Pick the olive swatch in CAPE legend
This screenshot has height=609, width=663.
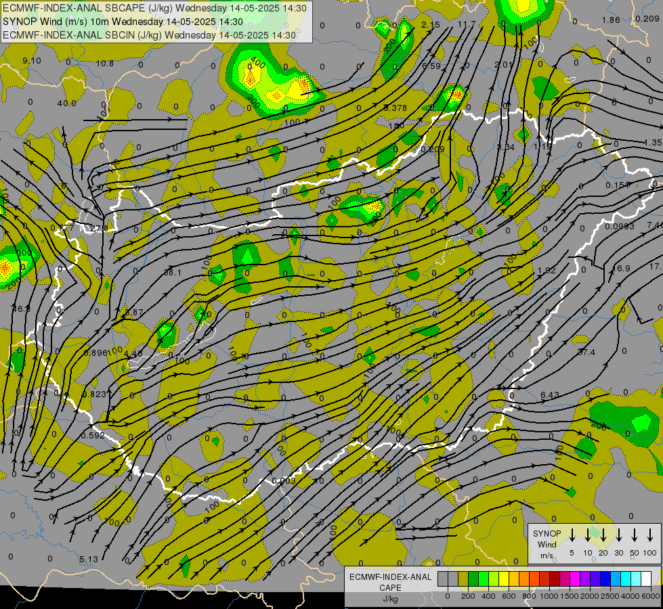pyautogui.click(x=463, y=579)
